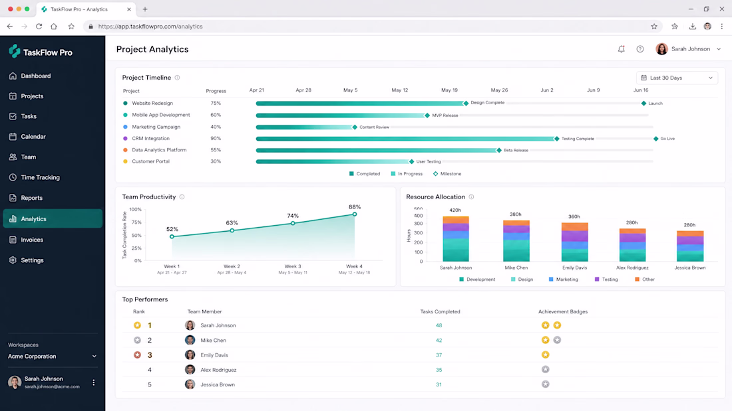Open a new browser tab
This screenshot has width=732, height=411.
pyautogui.click(x=145, y=9)
